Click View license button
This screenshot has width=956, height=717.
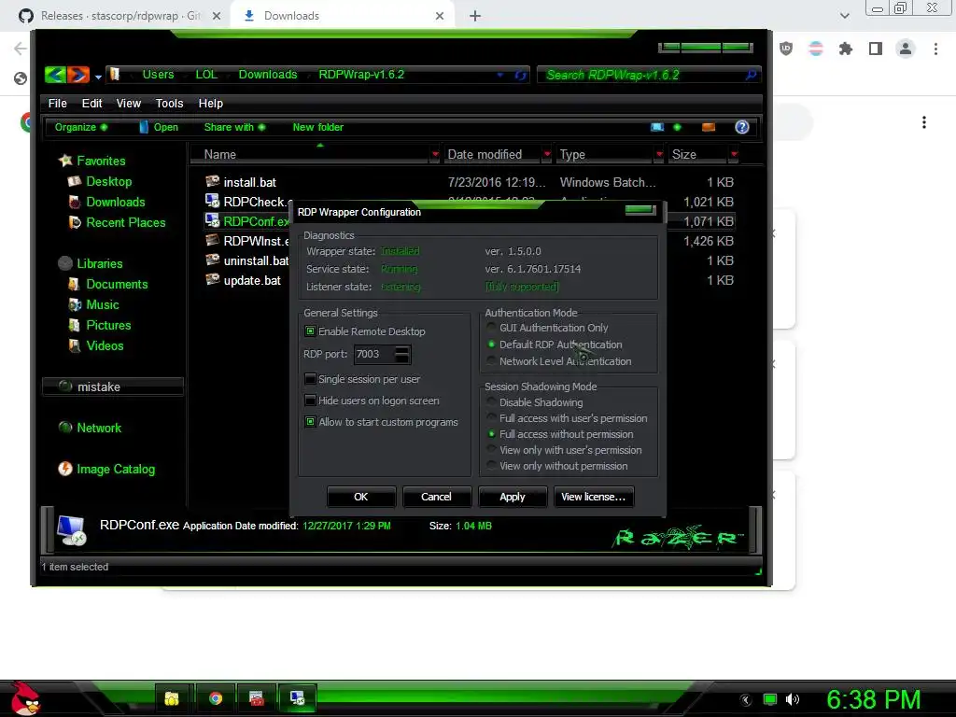tap(593, 497)
